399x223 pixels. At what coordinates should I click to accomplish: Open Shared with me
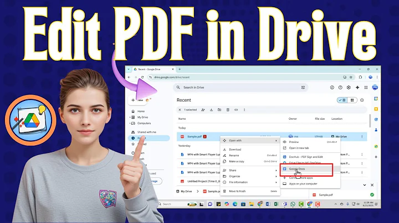[x=146, y=132]
